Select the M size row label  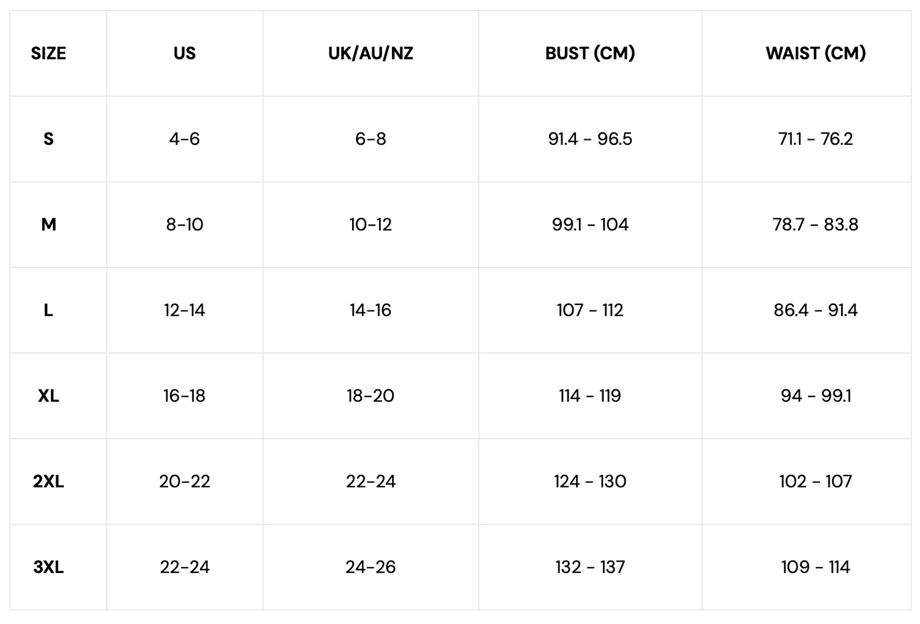tap(48, 225)
